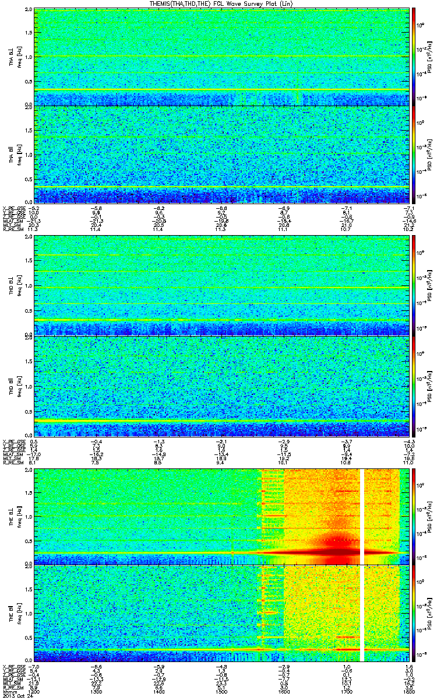The height and width of the screenshot is (700, 437).
Task: Click the PSD color bar beside THD B-perpendicular
Action: (414, 285)
